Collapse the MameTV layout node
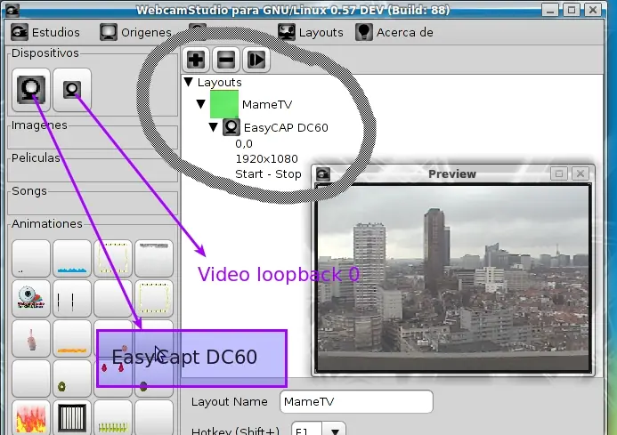The image size is (617, 435). tap(201, 104)
